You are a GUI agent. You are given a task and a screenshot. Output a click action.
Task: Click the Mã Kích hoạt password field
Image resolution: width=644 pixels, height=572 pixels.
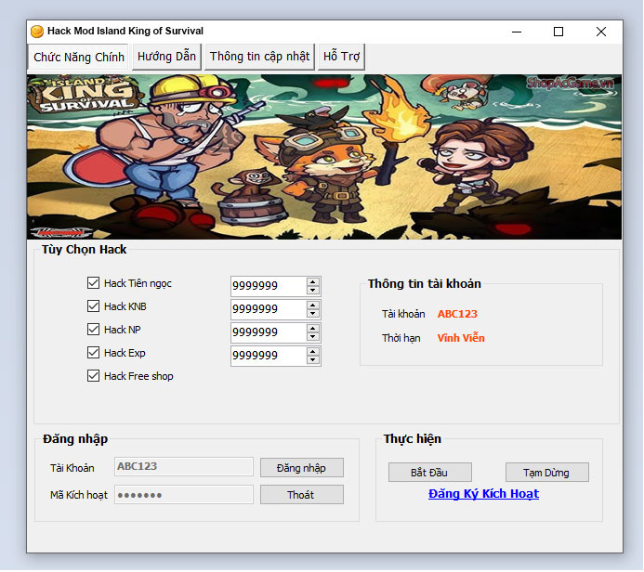(x=184, y=495)
